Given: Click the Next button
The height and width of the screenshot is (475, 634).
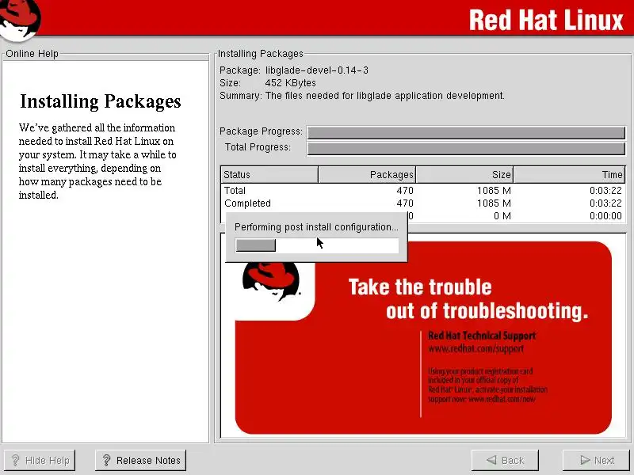Looking at the screenshot, I should click(x=597, y=460).
